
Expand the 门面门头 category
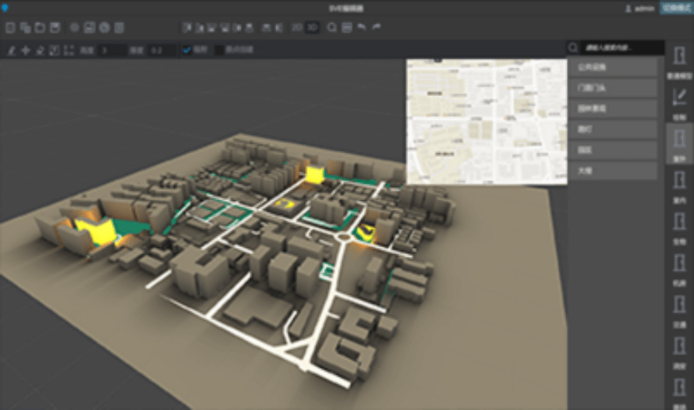612,88
